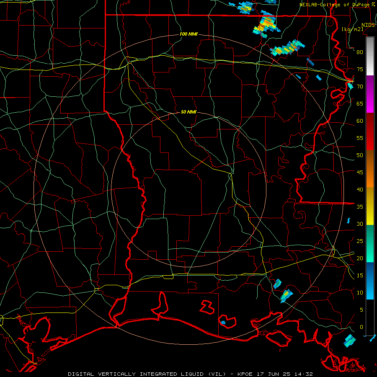The width and height of the screenshot is (377, 377).
Task: Click the NEXLAB-College of DuPage credit text
Action: (335, 5)
